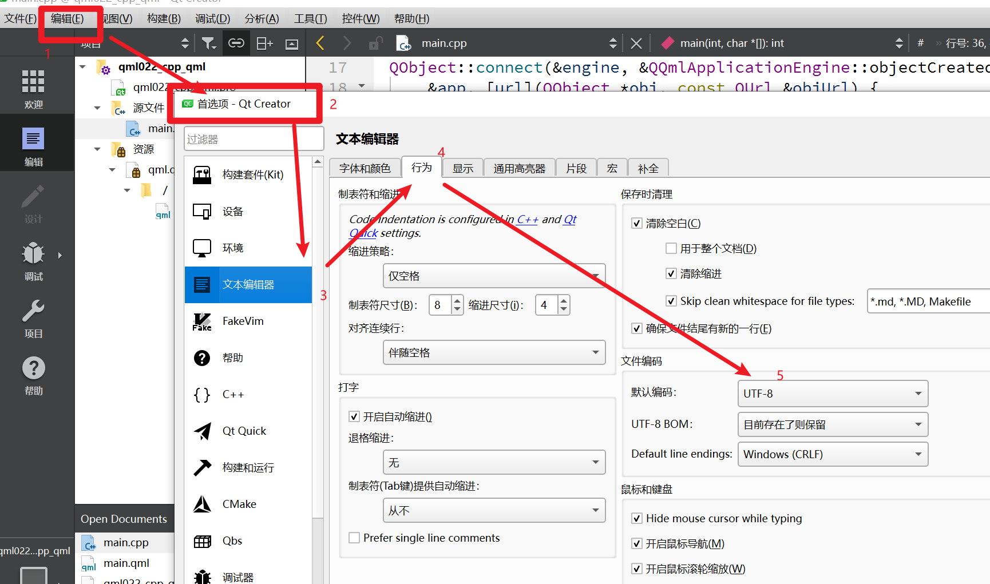Go forward with right arrow icon

click(347, 43)
